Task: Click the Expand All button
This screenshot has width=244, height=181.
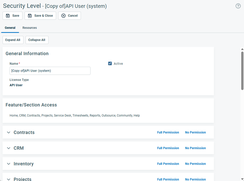Action: 13,40
